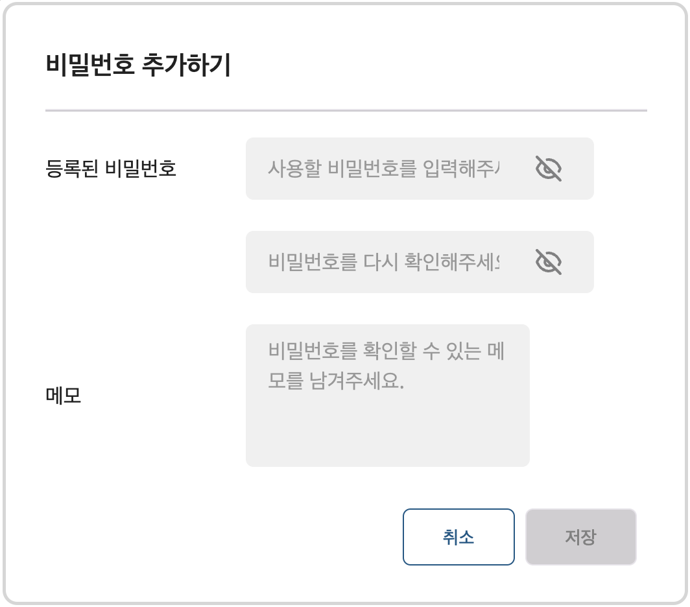The image size is (690, 607).
Task: Click the crossed-eye icon beside 사용할 비밀번호 placeholder
Action: (549, 169)
